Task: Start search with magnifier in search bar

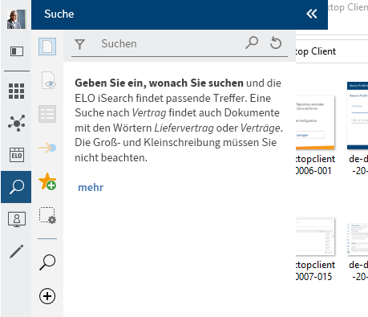Action: click(252, 43)
